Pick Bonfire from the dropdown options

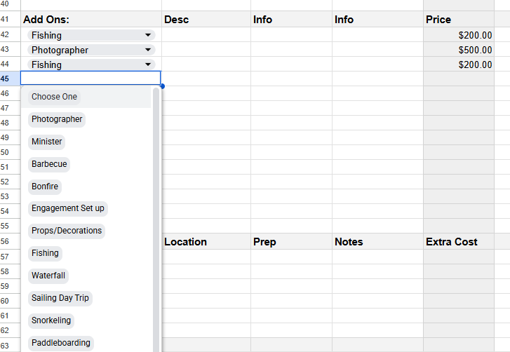(45, 187)
